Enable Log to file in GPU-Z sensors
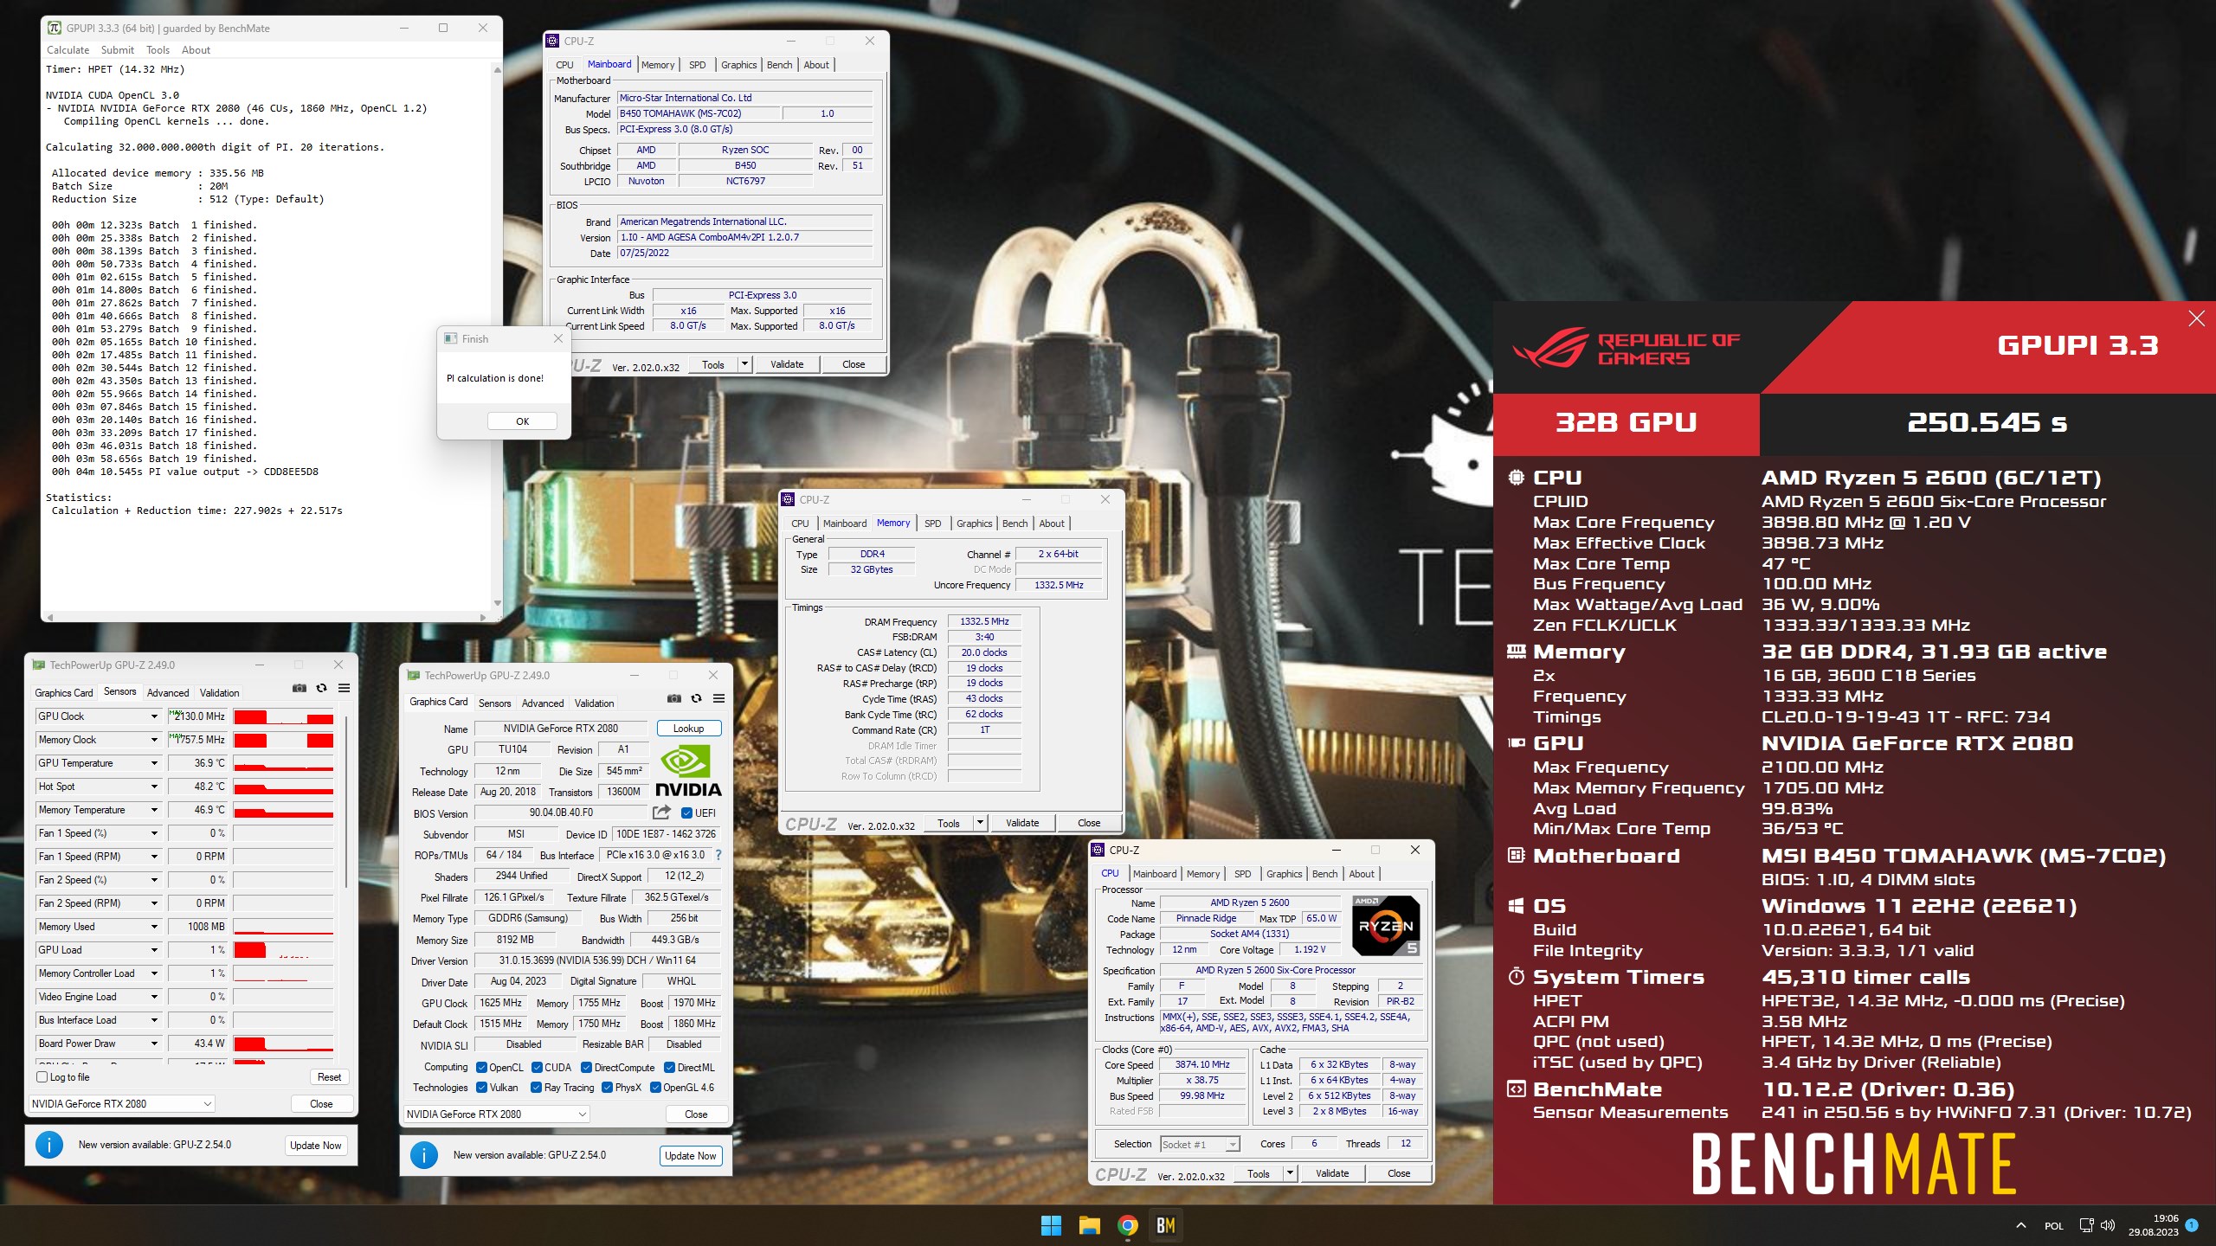 click(42, 1077)
